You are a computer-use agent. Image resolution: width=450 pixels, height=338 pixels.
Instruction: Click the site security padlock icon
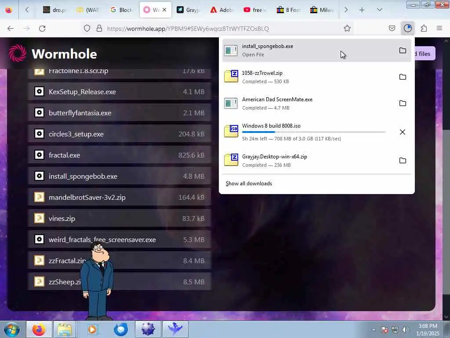(99, 28)
